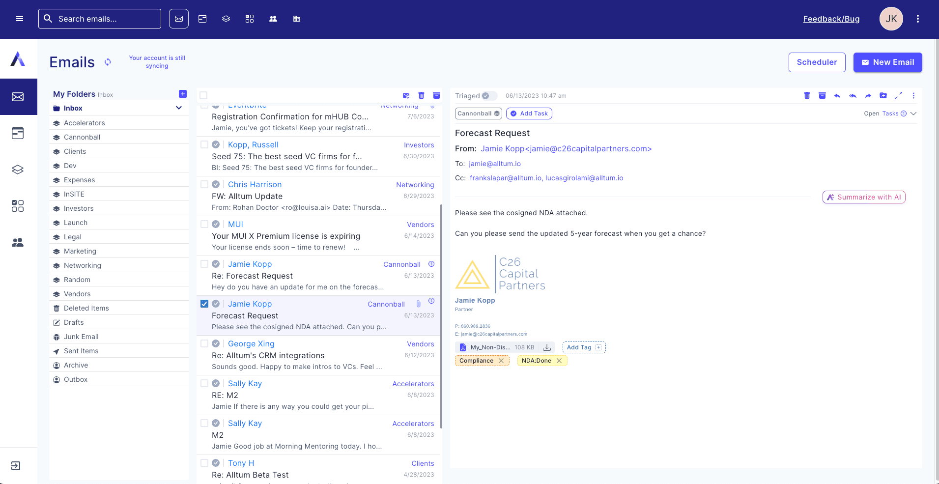Click the add folder plus icon

point(183,94)
